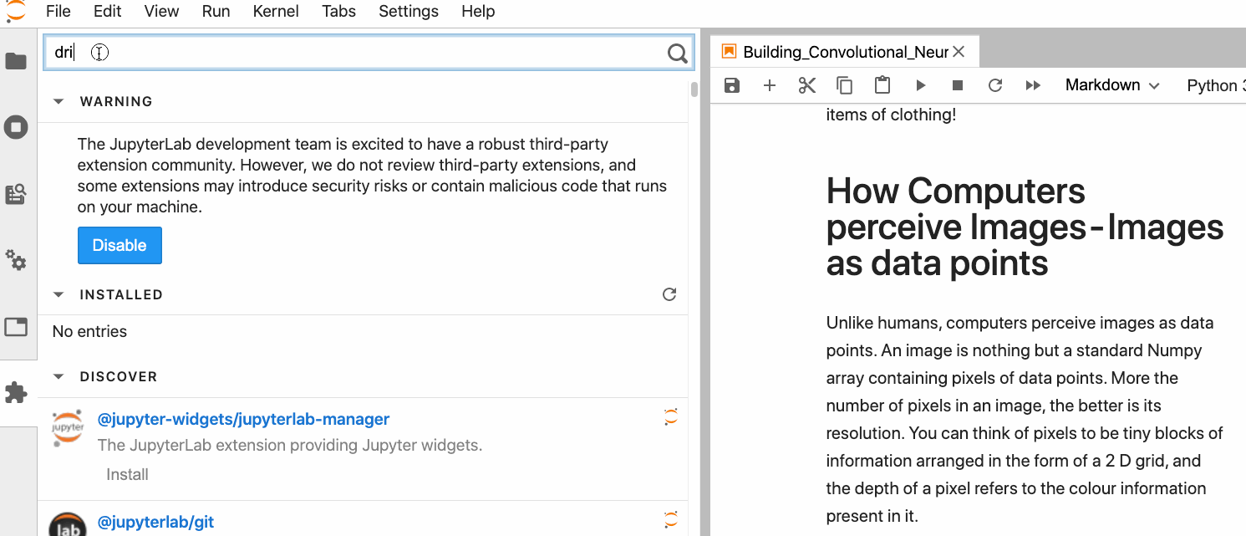Open the @jupyterlab/git extension link

click(x=155, y=522)
